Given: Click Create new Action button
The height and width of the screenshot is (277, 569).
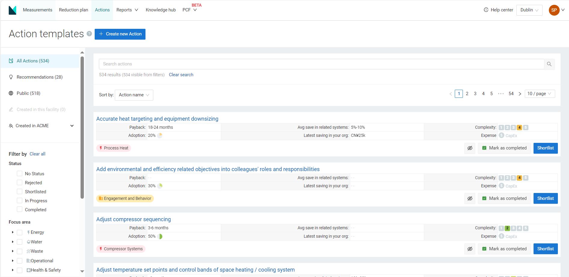Looking at the screenshot, I should 120,34.
